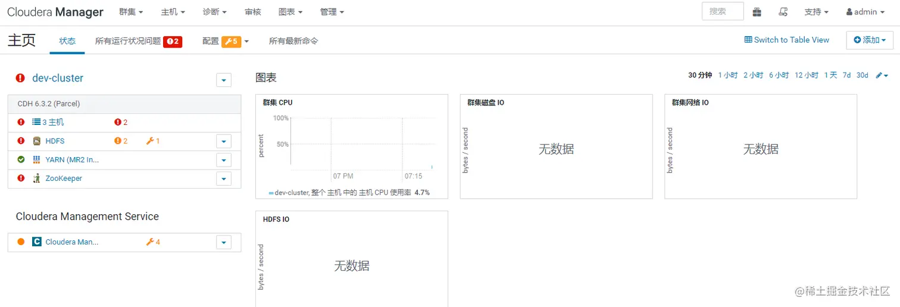The height and width of the screenshot is (307, 900).
Task: Open the chart edit pencil dropdown
Action: [882, 76]
